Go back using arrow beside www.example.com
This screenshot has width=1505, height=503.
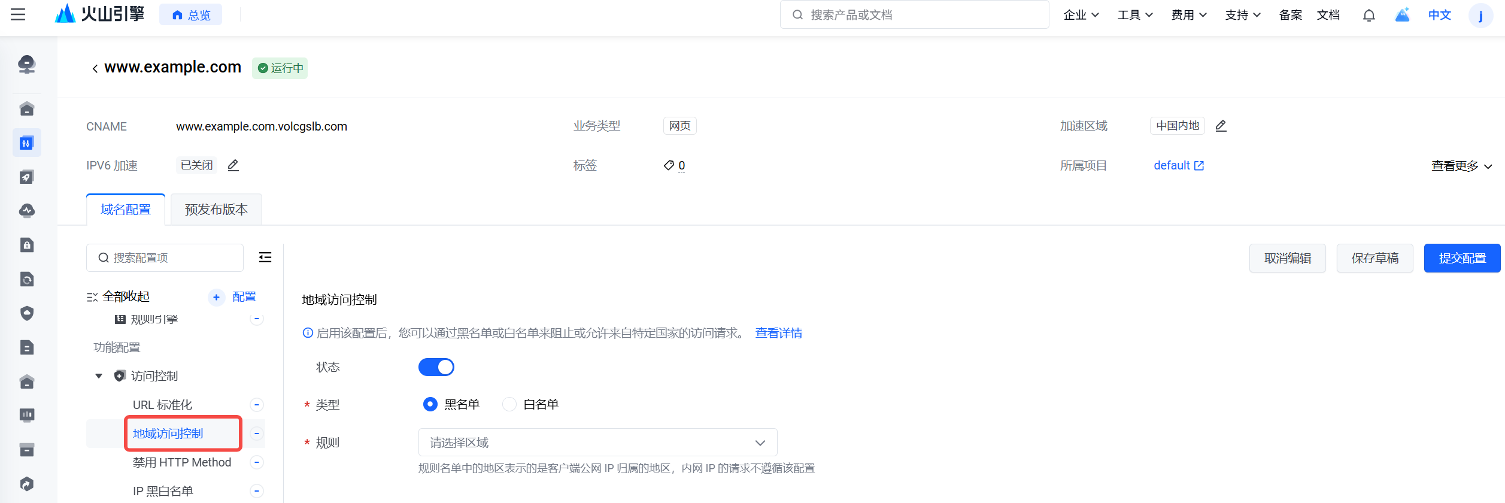click(95, 69)
